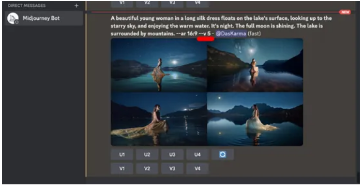Viewport: 363px width, 189px height.
Task: Open the top-right generated lake image
Action: click(255, 65)
